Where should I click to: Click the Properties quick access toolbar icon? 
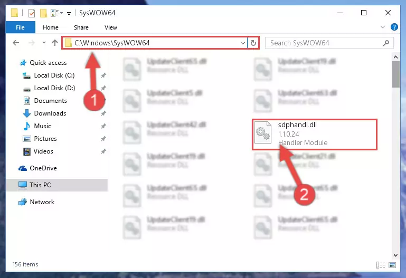tap(32, 13)
